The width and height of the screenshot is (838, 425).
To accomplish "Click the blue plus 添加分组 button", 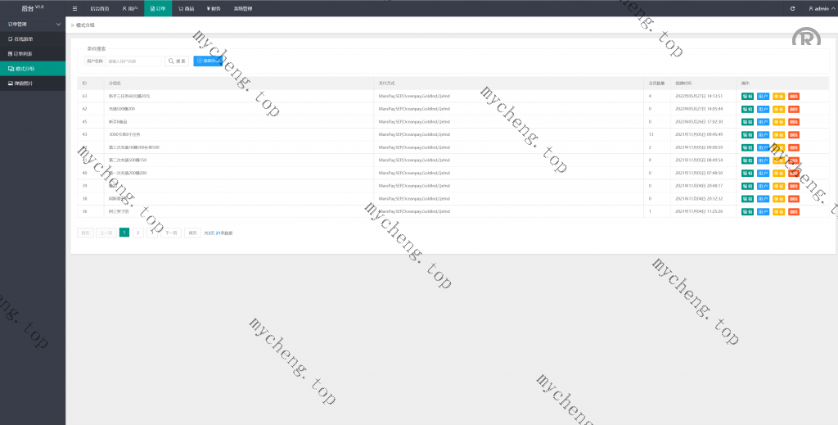I will coord(207,61).
